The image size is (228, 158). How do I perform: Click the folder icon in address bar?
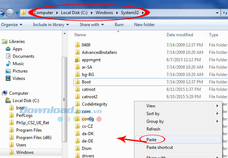(23, 12)
